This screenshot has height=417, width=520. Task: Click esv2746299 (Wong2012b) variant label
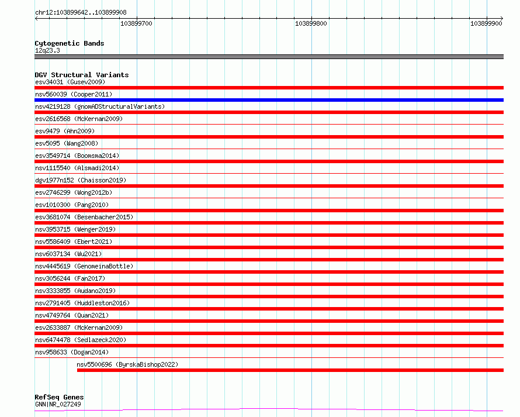point(74,192)
